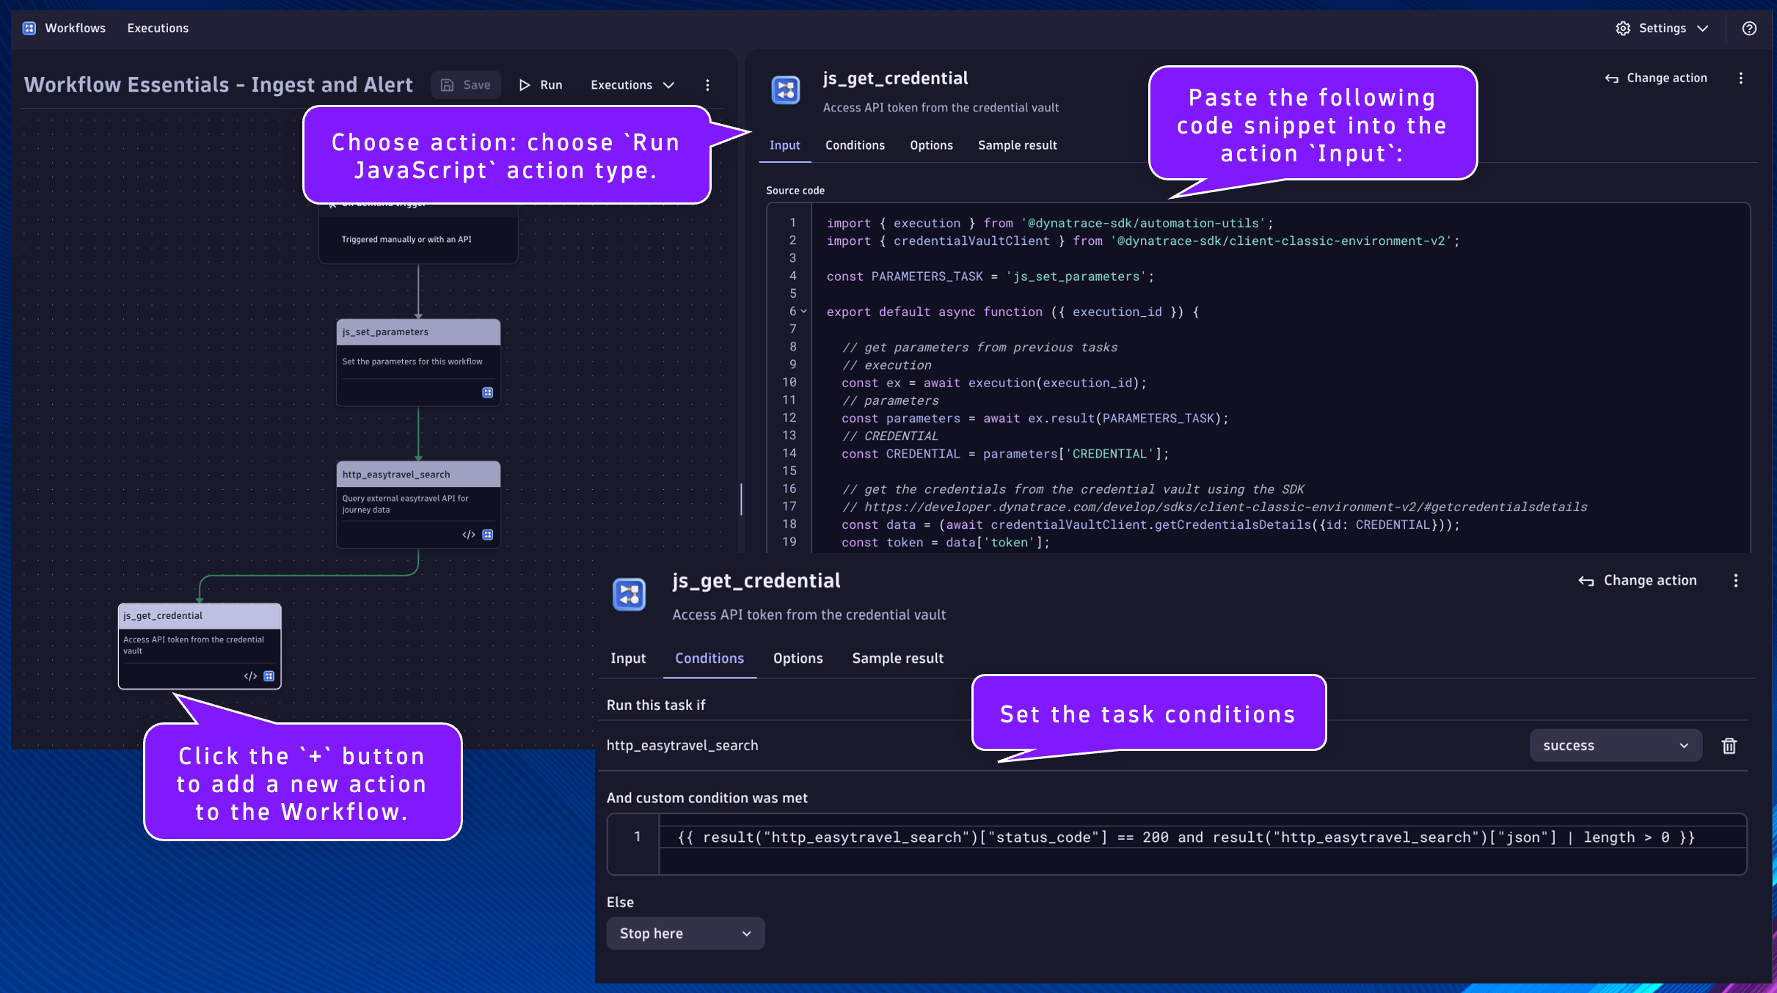This screenshot has height=993, width=1777.
Task: Click the custom condition expression field
Action: [x=1177, y=843]
